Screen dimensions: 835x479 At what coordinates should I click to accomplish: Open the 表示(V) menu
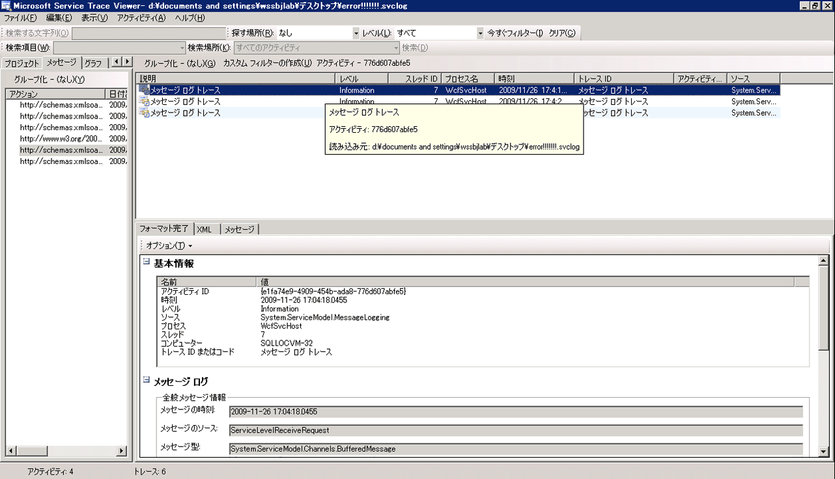94,18
